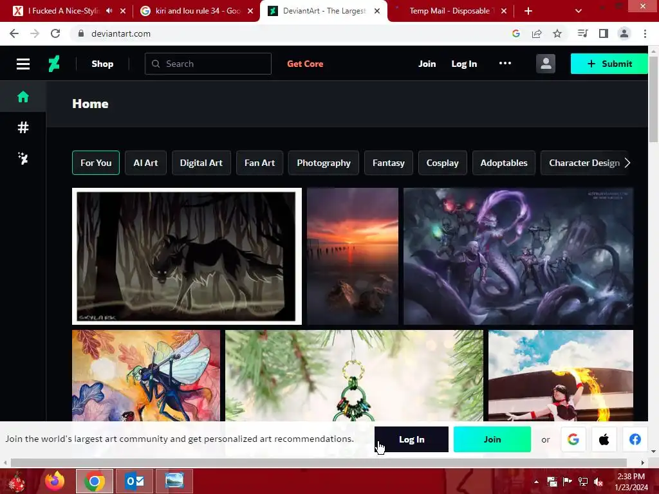Select the Fantasy topic chip
This screenshot has width=659, height=494.
click(388, 163)
